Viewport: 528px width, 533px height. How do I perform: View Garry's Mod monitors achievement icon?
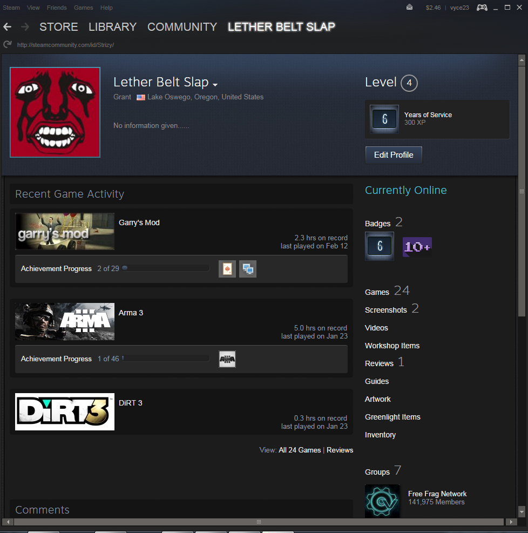tap(248, 269)
